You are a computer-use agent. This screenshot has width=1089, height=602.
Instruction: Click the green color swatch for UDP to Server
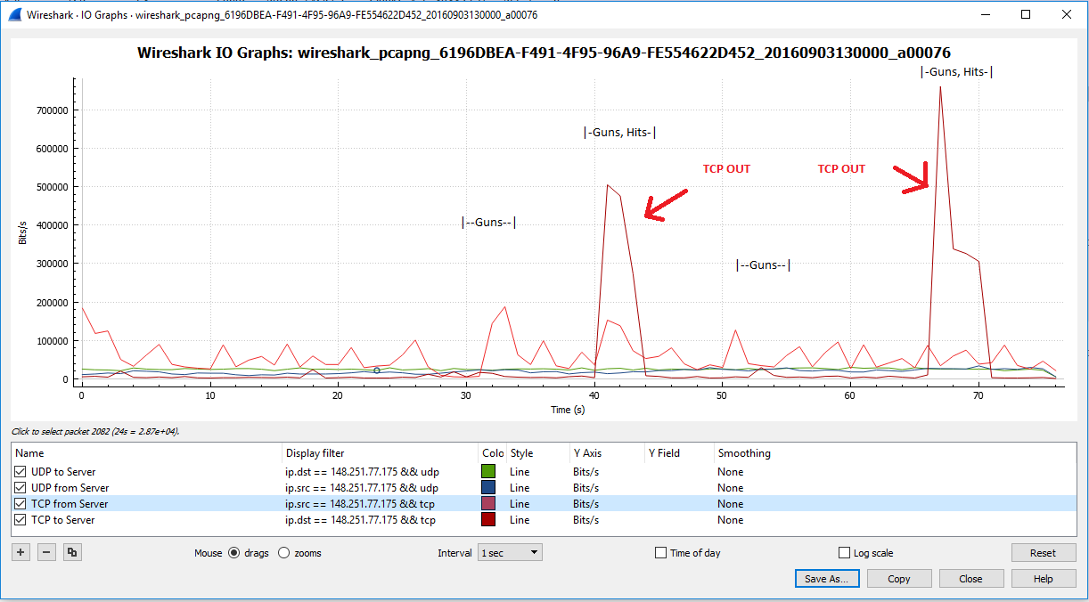pyautogui.click(x=489, y=472)
